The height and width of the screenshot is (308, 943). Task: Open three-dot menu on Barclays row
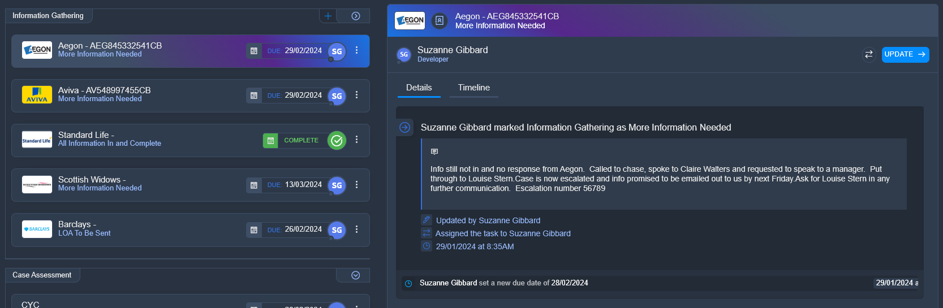pos(356,229)
